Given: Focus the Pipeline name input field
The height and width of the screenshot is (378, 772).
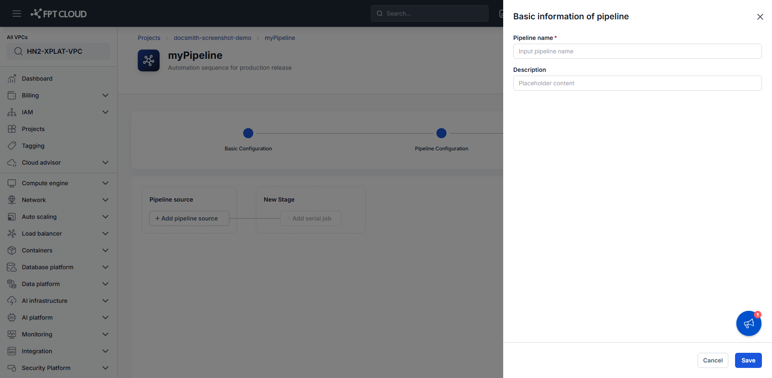Looking at the screenshot, I should point(637,51).
